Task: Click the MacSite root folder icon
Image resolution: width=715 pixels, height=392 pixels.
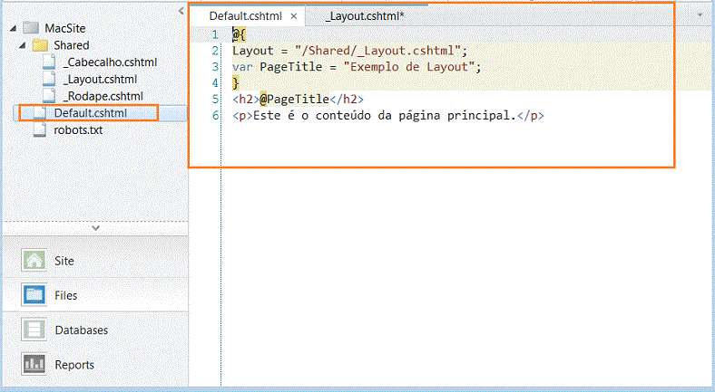Action: point(31,28)
